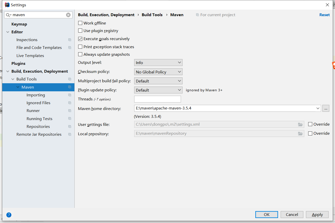
Task: Open Plugin update policy dropdown
Action: click(158, 90)
